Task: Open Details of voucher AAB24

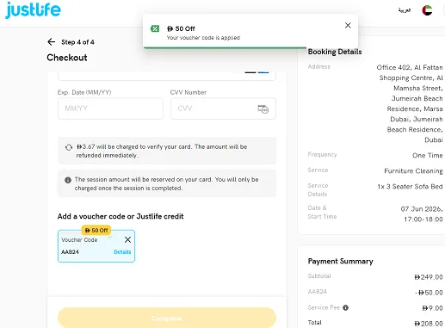Action: [x=122, y=252]
